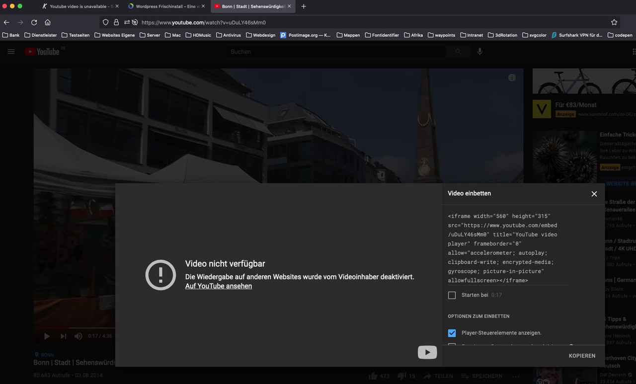
Task: Open the Intranet bookmarks folder
Action: tap(472, 35)
